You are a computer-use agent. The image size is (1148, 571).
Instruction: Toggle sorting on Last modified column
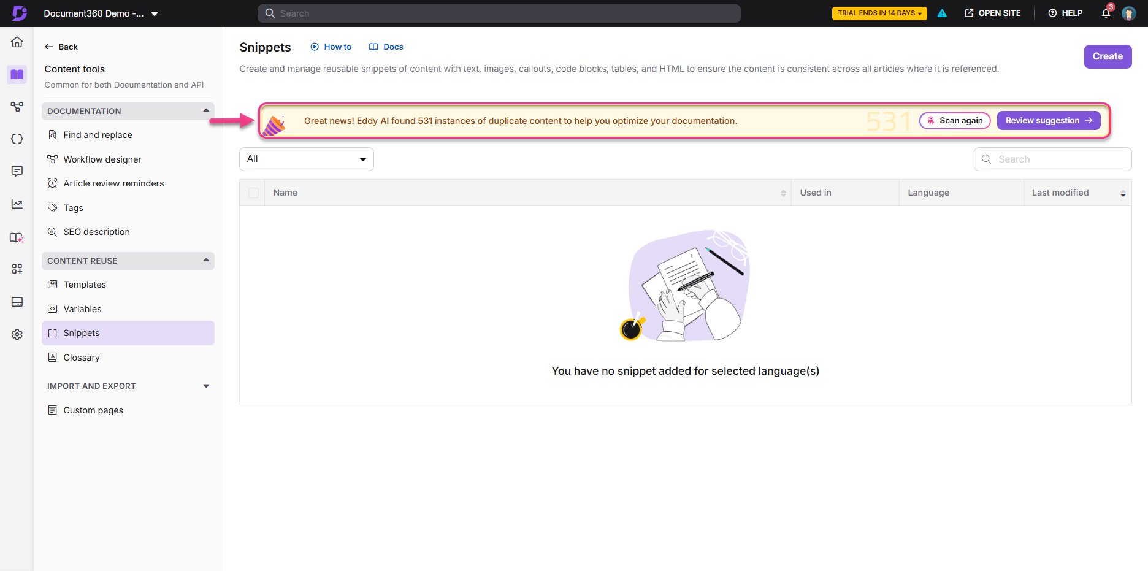(1123, 193)
